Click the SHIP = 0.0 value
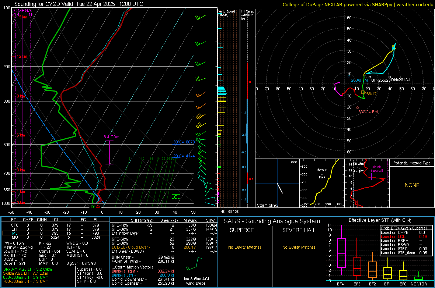The height and width of the screenshot is (288, 435). coord(86,281)
